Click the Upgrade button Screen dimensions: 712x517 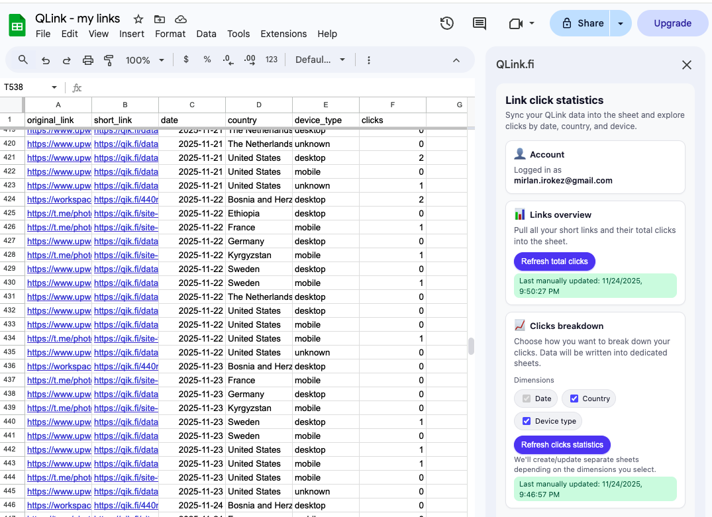672,23
